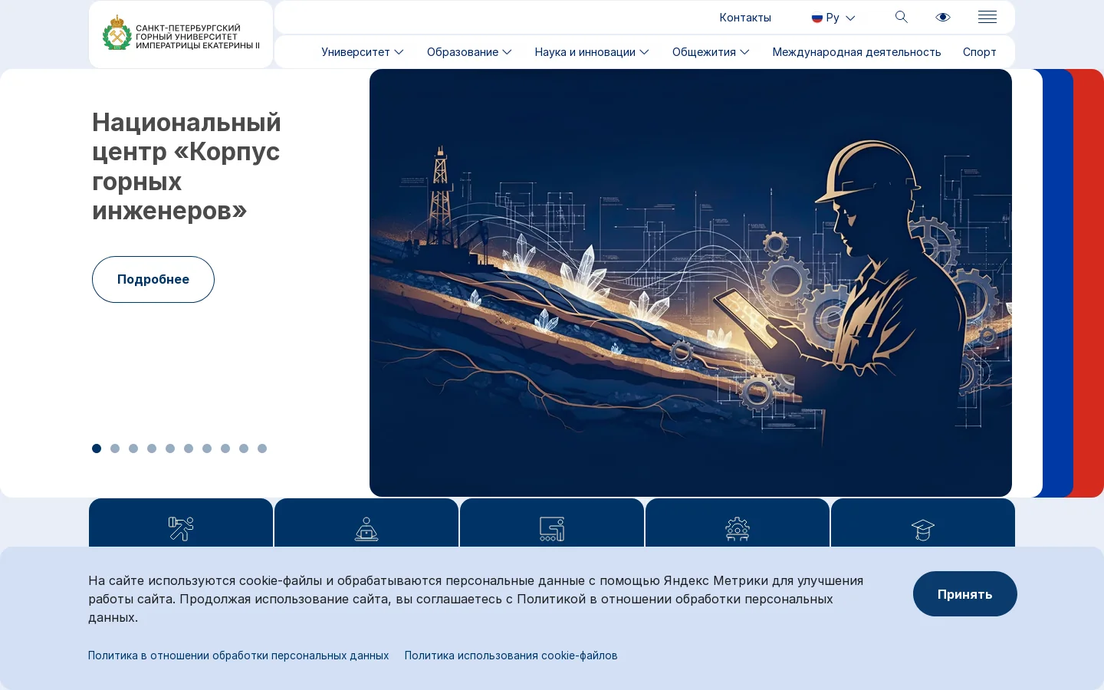Select the fifth slider dot
1104x690 pixels.
[170, 449]
